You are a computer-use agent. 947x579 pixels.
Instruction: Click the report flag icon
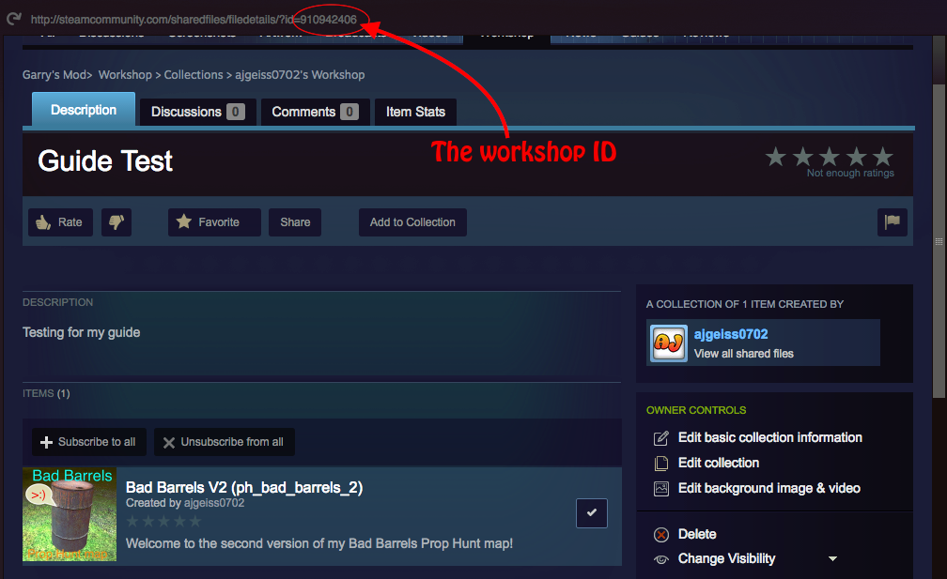coord(893,222)
